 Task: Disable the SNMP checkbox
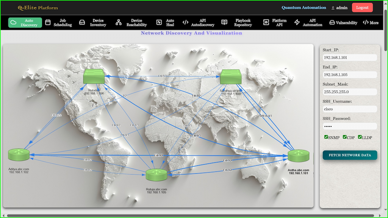point(326,137)
